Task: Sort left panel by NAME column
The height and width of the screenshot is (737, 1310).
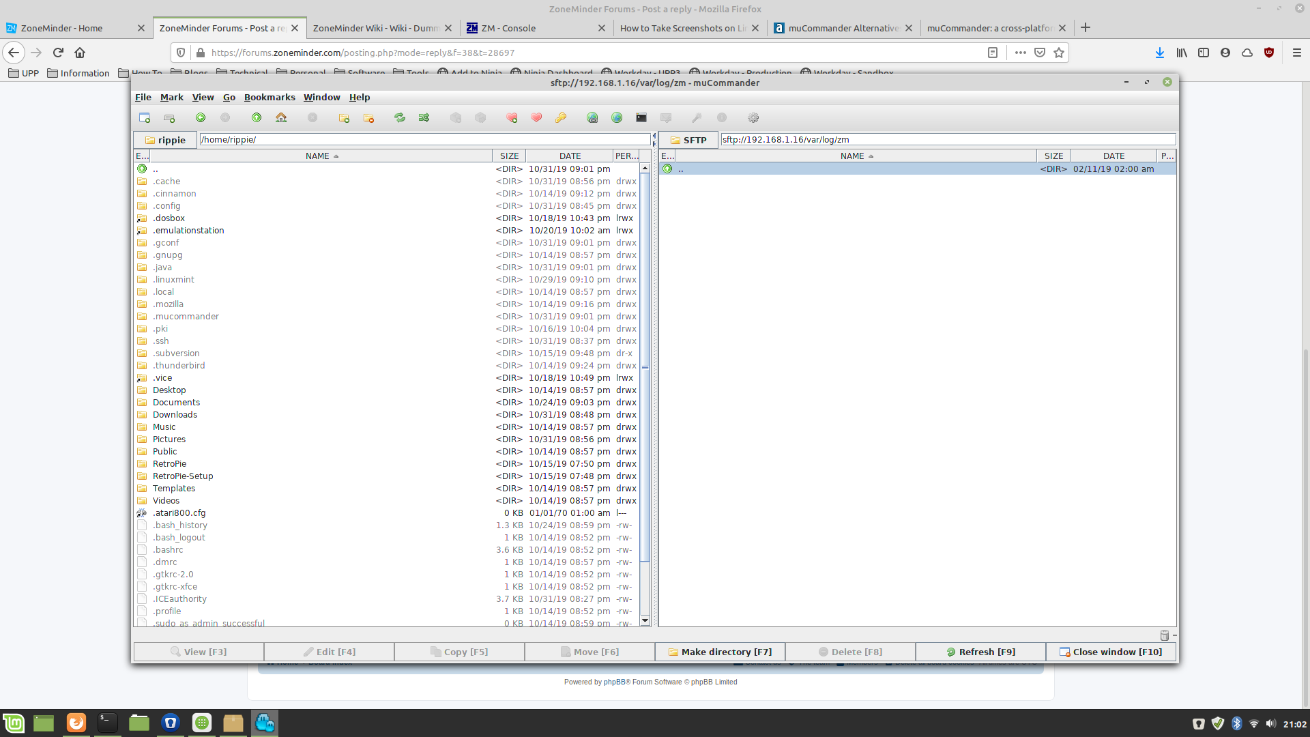Action: click(321, 156)
